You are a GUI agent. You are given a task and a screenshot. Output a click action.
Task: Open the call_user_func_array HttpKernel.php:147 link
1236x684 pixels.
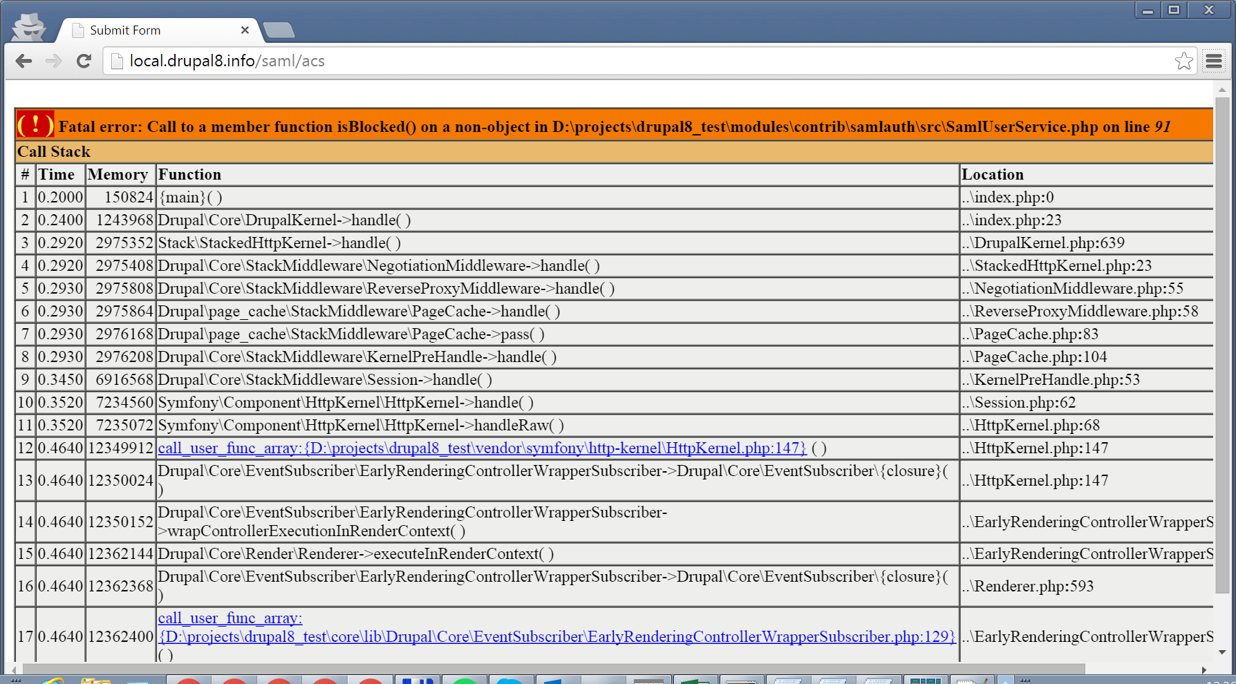(482, 448)
